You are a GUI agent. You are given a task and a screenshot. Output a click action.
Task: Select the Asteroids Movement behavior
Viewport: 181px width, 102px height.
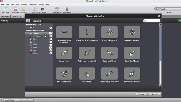(x=87, y=53)
